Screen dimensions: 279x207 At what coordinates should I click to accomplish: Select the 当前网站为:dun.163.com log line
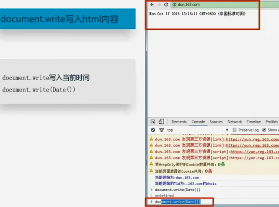pos(177,177)
